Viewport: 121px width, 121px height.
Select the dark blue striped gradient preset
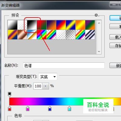[90, 34]
